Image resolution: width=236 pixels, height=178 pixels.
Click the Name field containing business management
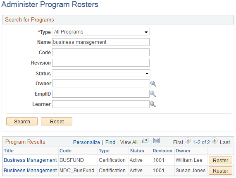tap(101, 42)
